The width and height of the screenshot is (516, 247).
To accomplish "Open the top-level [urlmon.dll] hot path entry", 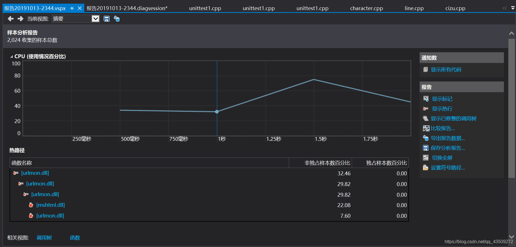I will coord(35,173).
